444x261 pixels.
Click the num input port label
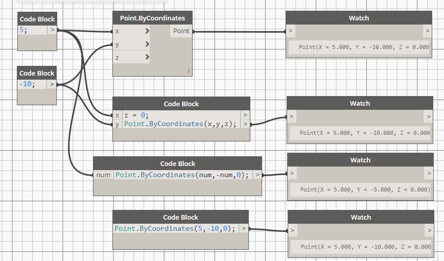point(103,175)
